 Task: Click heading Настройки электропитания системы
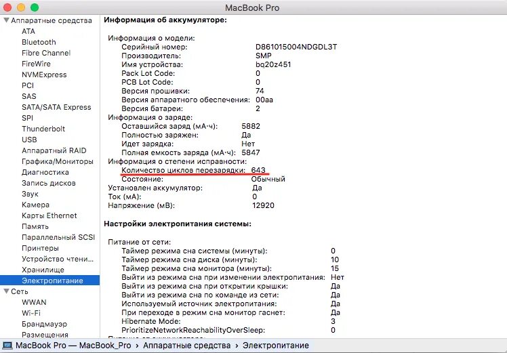coord(178,224)
